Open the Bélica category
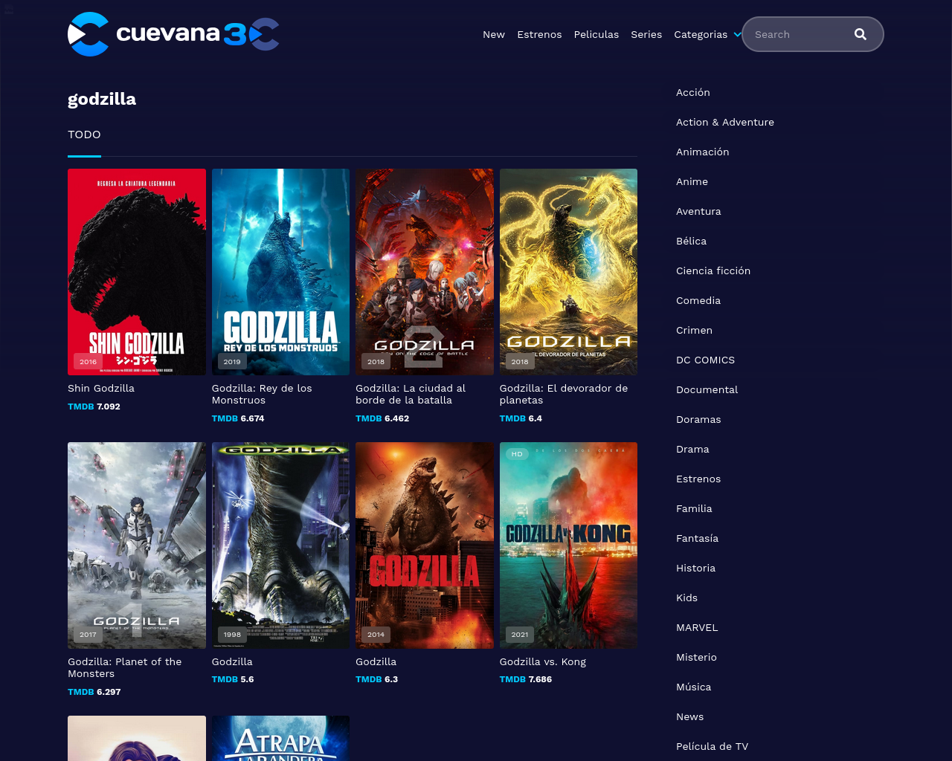The image size is (952, 761). [692, 241]
